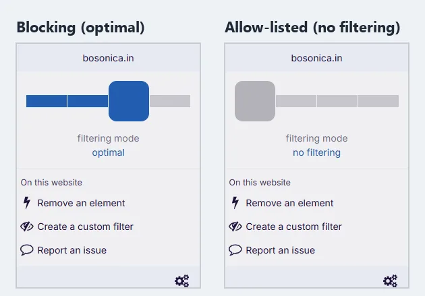Click gray rightmost slider segment in Blocking panel
Viewport: 425px width, 296px height.
pyautogui.click(x=170, y=101)
